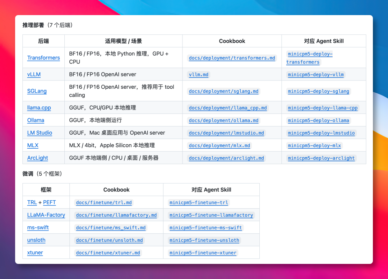Open minicpm5-deploy-llama-cpp skill link
The image size is (388, 279).
(x=323, y=108)
